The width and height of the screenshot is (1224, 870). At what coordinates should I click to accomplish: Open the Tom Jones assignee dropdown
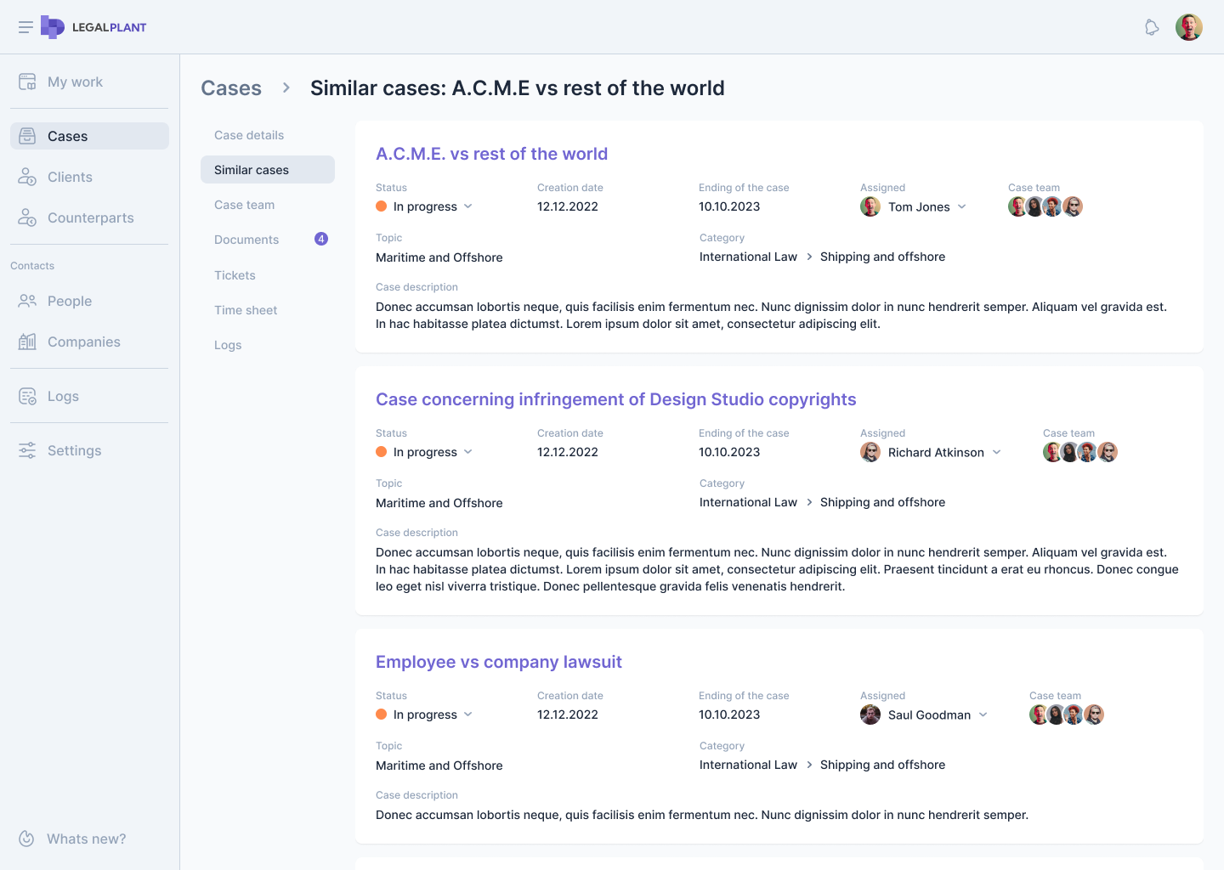coord(961,206)
